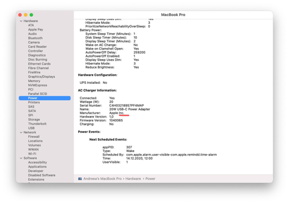Viewport: 289px width, 204px height.
Task: Open SAS hardware entry
Action: 31,106
